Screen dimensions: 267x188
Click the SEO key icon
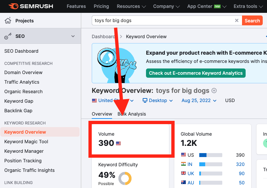click(8, 36)
